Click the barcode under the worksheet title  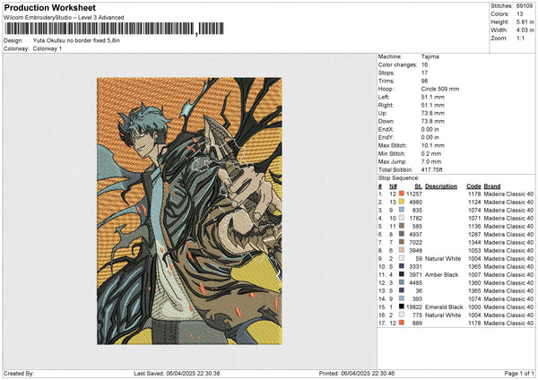click(114, 29)
